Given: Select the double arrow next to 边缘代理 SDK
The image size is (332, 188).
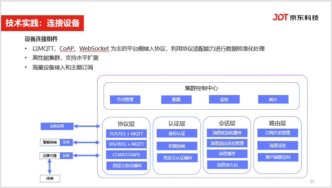Looking at the screenshot, I should click(x=86, y=155).
